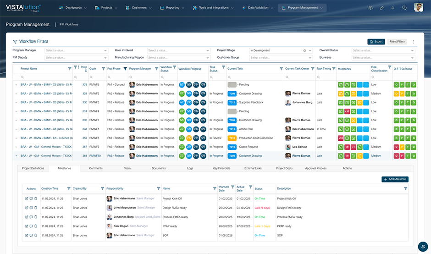The image size is (431, 254).
Task: Open the user profile avatar
Action: pos(418,7)
